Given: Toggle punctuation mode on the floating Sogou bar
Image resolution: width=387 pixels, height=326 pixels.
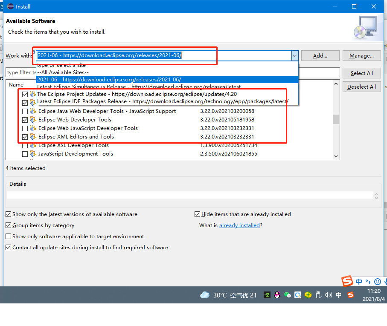Looking at the screenshot, I should (368, 281).
